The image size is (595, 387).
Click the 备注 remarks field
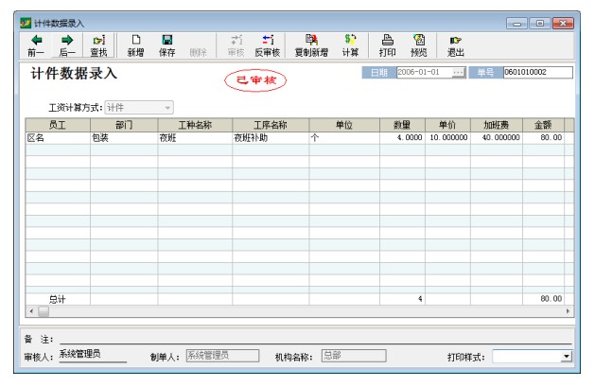(x=312, y=338)
